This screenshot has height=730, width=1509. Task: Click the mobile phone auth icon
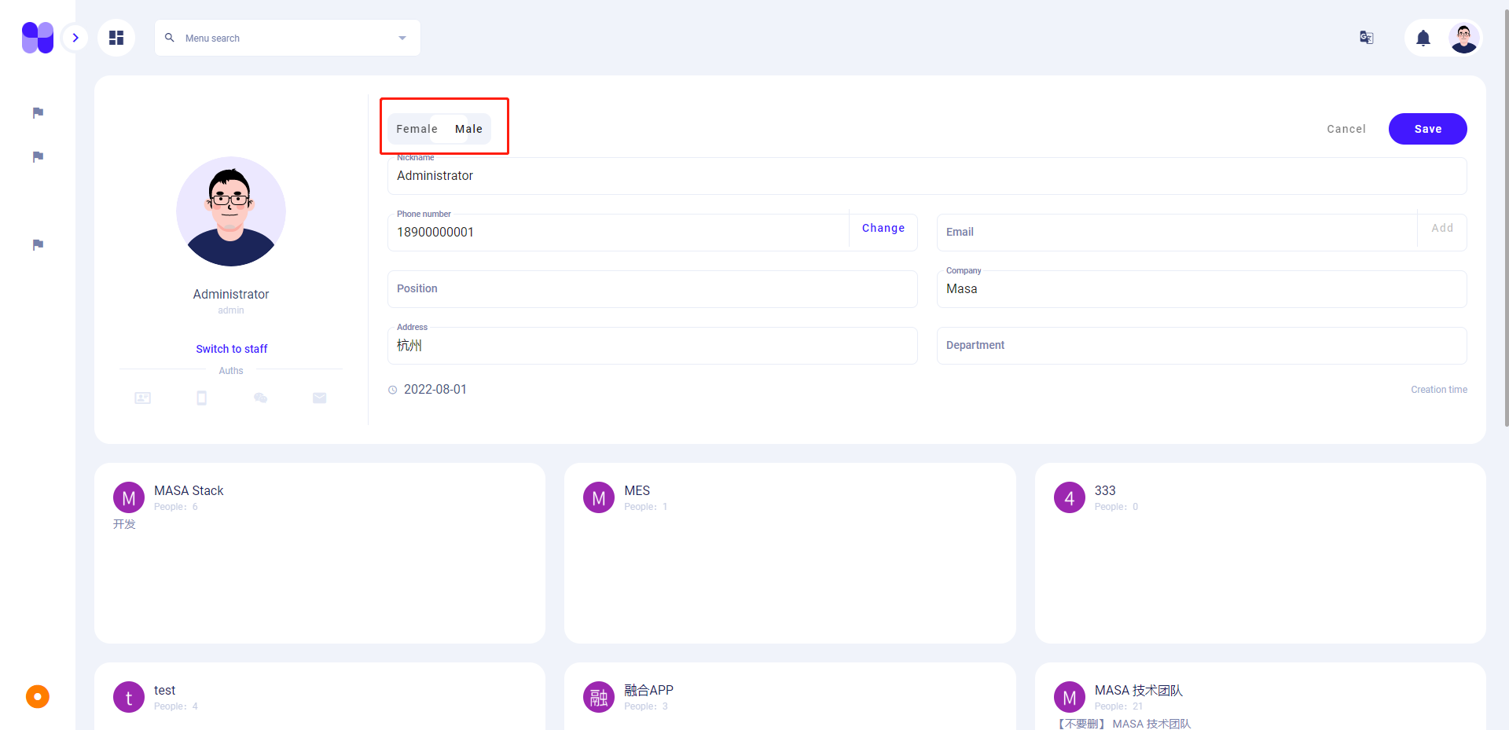tap(201, 398)
